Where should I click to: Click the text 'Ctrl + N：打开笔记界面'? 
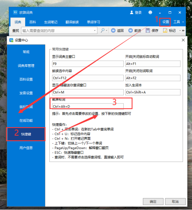tap(73, 138)
